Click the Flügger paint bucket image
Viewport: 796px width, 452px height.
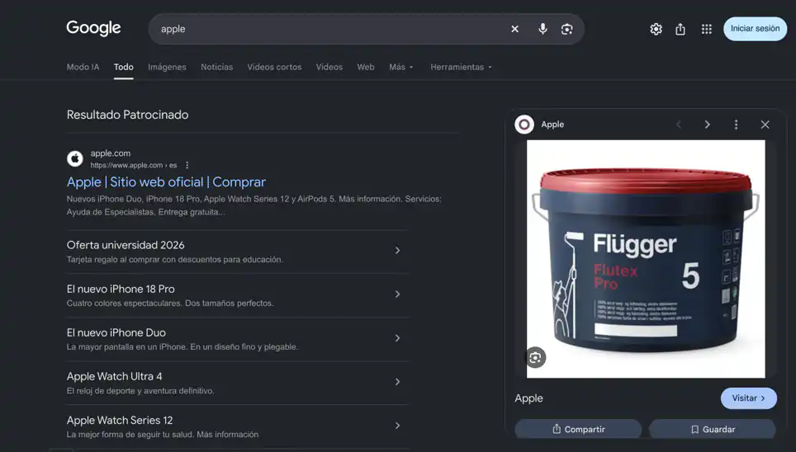pos(646,259)
